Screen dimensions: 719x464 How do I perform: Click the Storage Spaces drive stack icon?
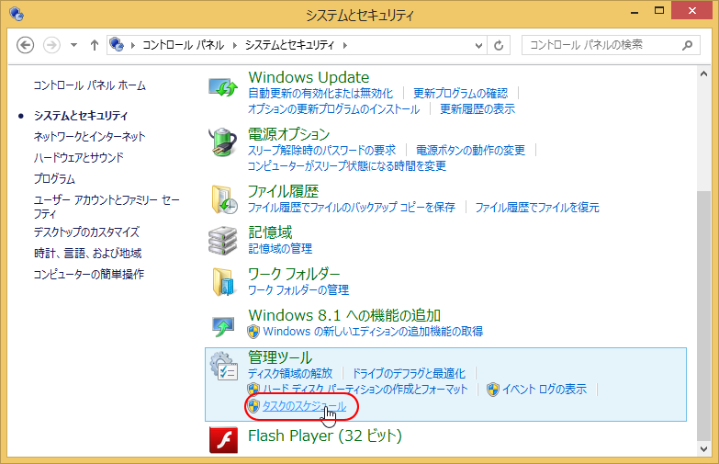coord(223,241)
